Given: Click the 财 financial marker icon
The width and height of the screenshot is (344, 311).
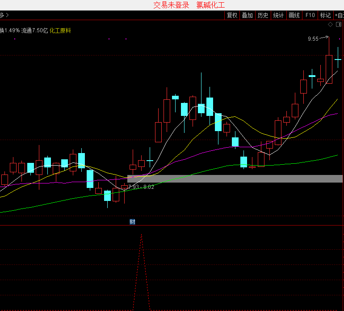Looking at the screenshot, I should (x=132, y=222).
